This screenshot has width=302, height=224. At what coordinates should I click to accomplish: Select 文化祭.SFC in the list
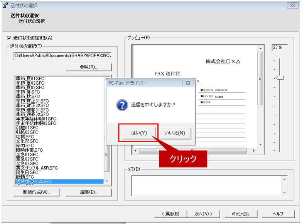27,141
